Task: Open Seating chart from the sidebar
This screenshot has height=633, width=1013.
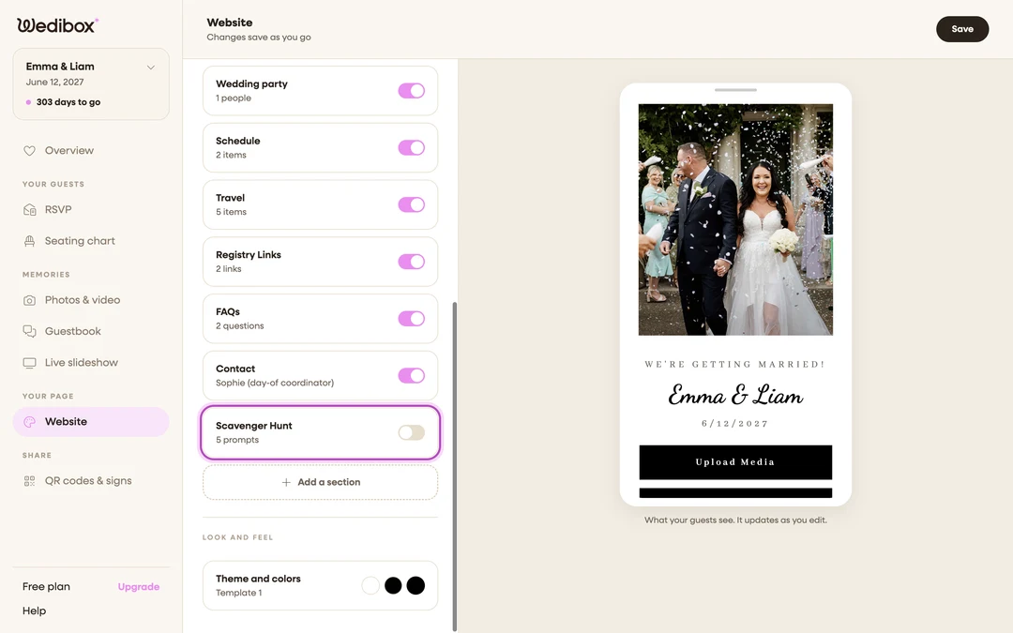Action: click(x=91, y=241)
